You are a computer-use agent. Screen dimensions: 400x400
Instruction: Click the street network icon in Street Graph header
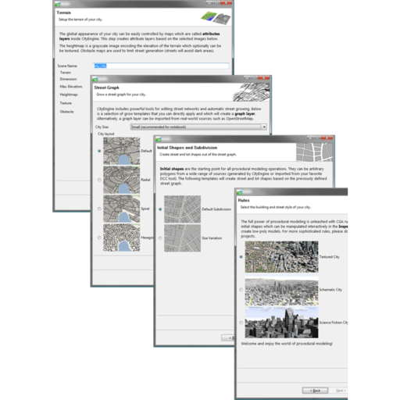252,92
